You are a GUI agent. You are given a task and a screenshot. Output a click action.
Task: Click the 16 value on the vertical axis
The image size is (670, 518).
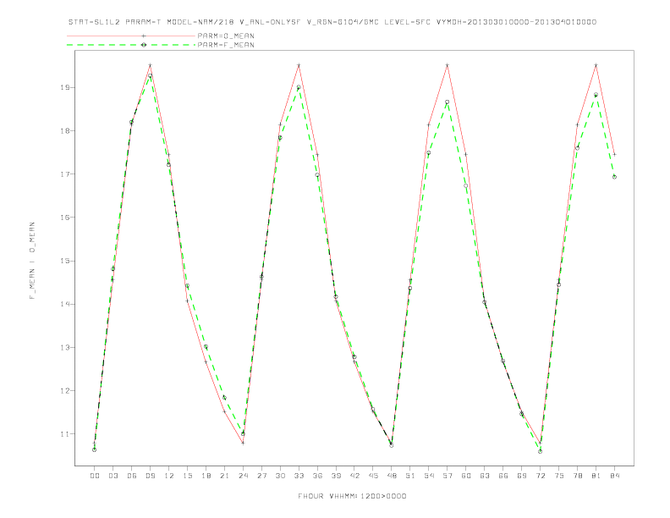pos(65,218)
